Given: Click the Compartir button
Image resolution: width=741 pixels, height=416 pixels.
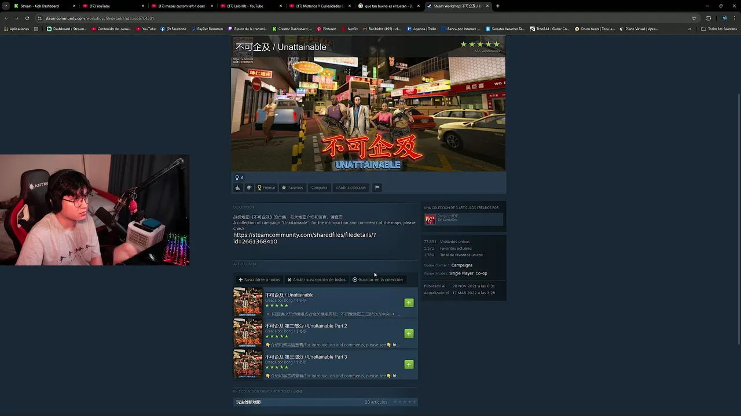Looking at the screenshot, I should point(319,188).
